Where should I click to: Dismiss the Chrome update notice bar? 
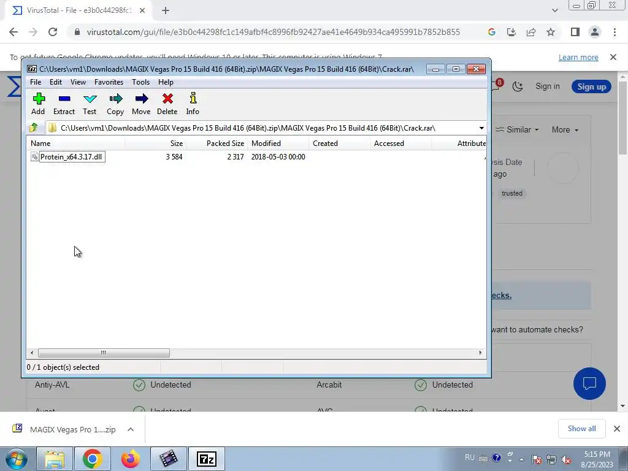[x=613, y=57]
